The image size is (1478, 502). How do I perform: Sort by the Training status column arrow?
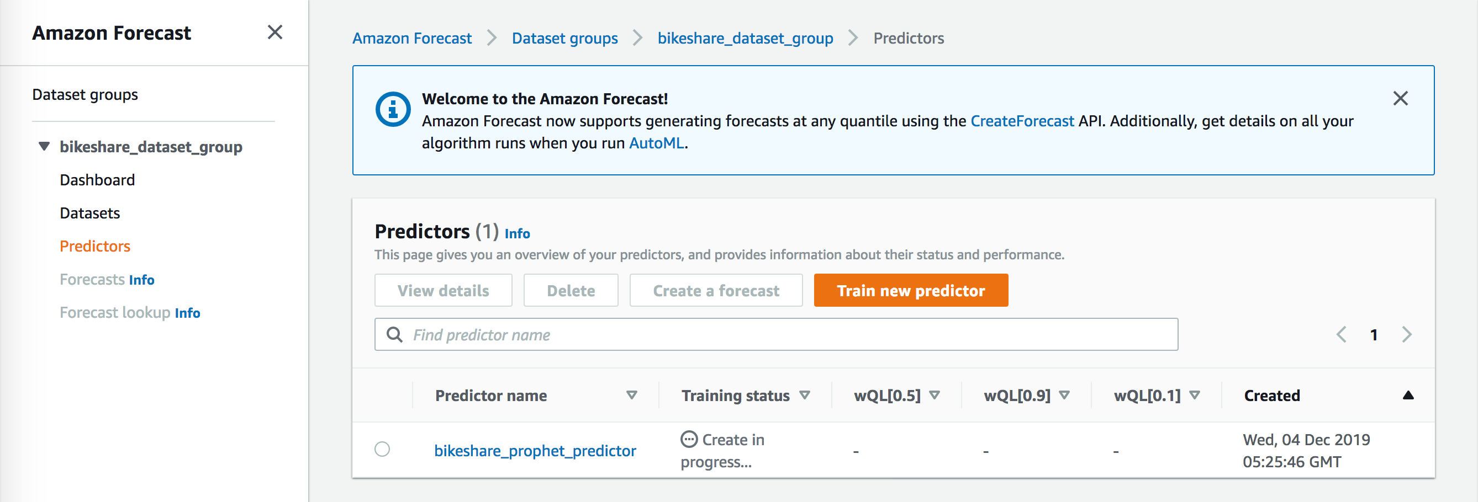[804, 395]
